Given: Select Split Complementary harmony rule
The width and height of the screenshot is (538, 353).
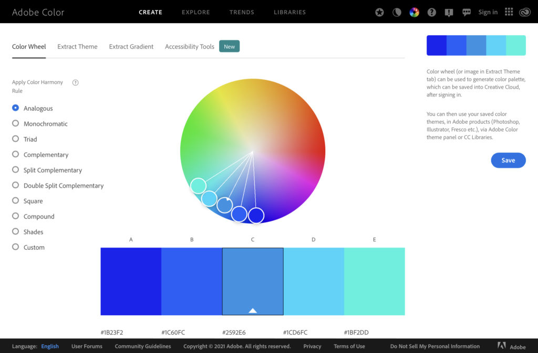Looking at the screenshot, I should 15,170.
